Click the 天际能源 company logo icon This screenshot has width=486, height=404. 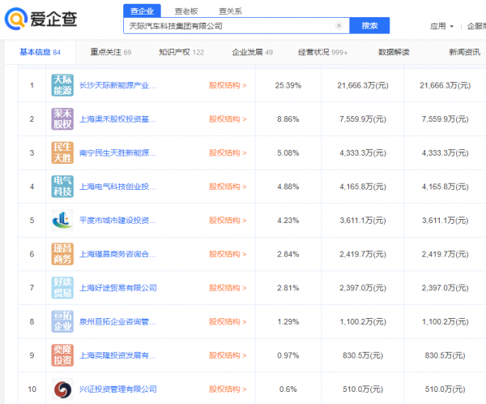[62, 84]
